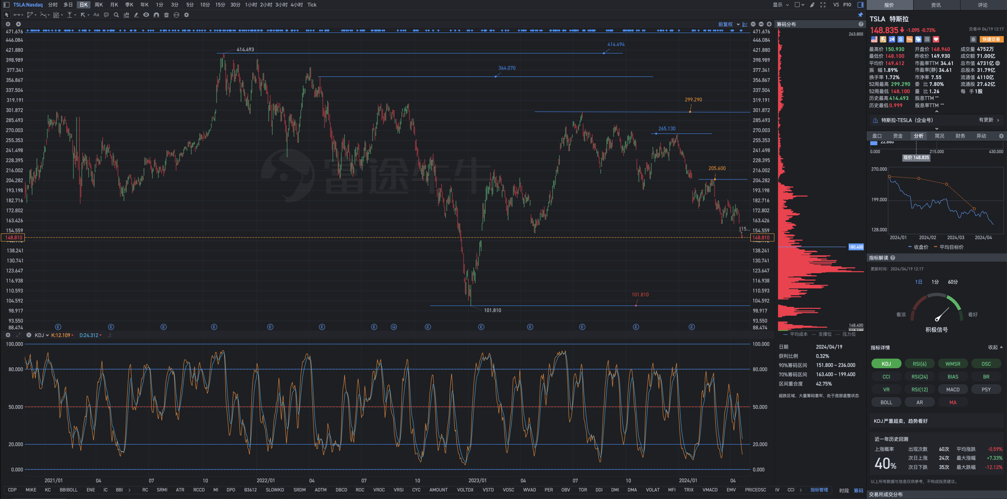Select the 60分 signal timeframe
The image size is (1007, 499).
(953, 282)
